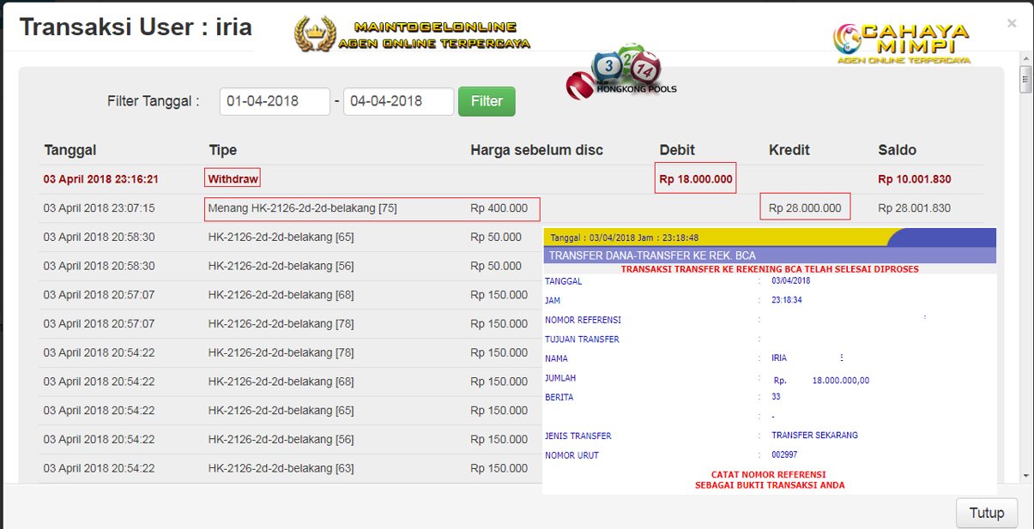The height and width of the screenshot is (529, 1034).
Task: Click the scrollbar down arrow
Action: (1025, 476)
